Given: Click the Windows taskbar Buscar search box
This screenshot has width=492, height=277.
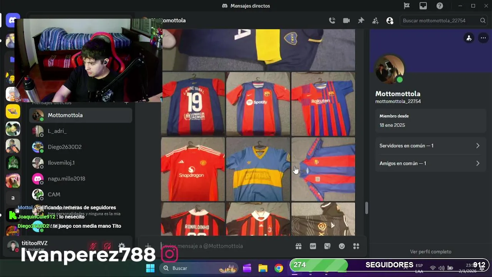Looking at the screenshot, I should point(199,268).
